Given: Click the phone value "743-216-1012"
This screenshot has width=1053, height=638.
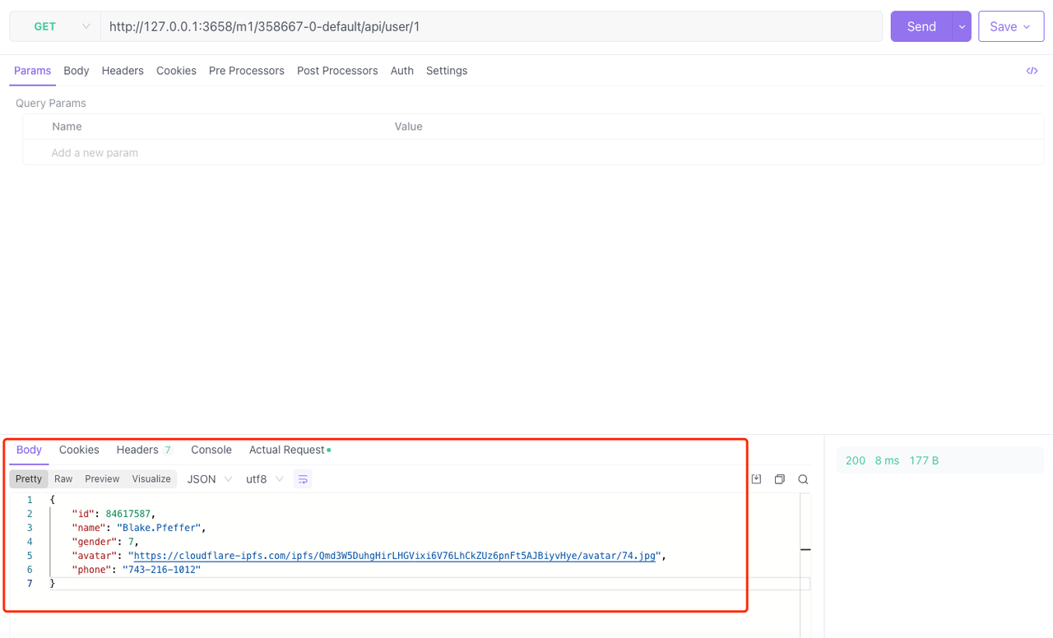Looking at the screenshot, I should click(x=162, y=570).
